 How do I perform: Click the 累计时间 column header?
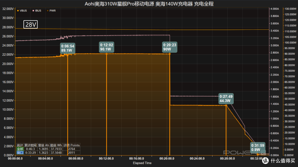(30, 145)
